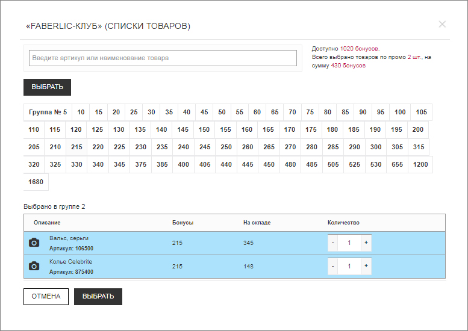Select bonus group 175
Screen dimensions: 468x331
click(x=311, y=129)
